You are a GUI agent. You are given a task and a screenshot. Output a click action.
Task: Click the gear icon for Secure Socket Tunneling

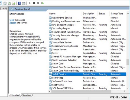tap(50, 32)
